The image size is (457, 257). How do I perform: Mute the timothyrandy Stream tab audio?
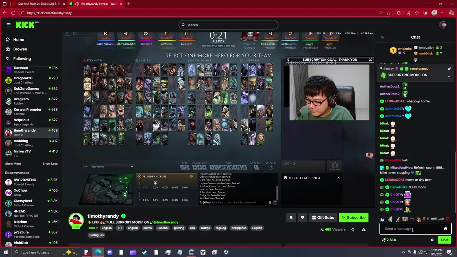click(x=77, y=4)
